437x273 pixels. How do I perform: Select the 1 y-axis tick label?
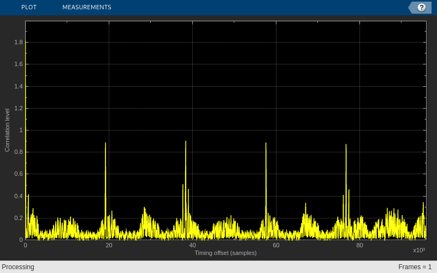[x=21, y=130]
